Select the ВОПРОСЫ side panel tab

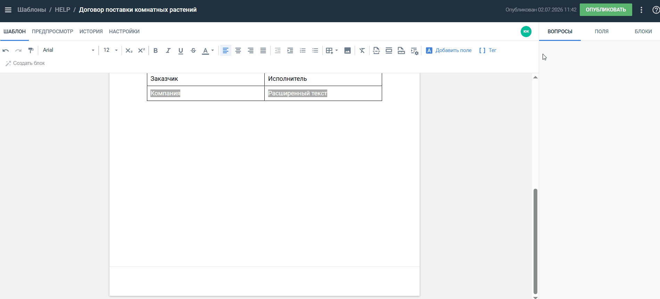560,32
